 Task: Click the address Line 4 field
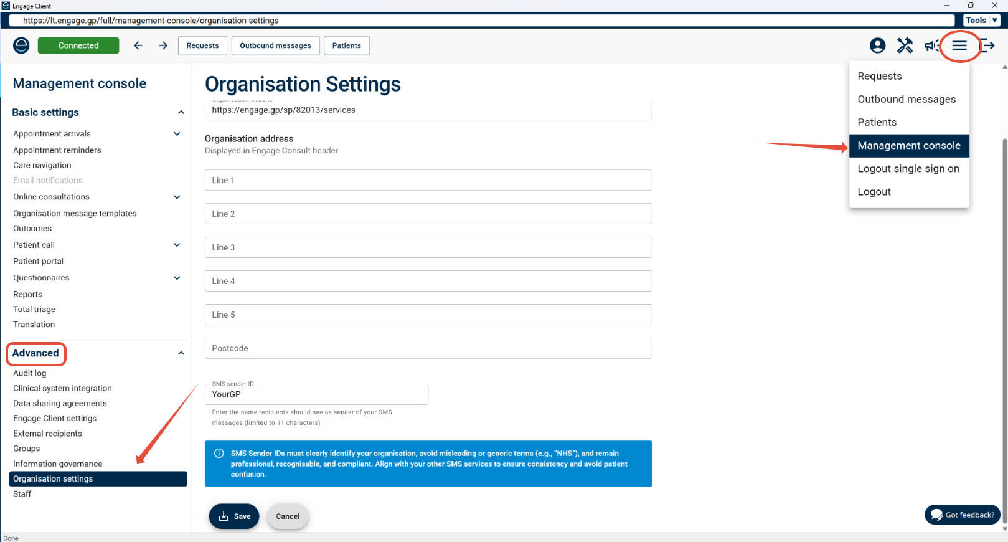[428, 281]
